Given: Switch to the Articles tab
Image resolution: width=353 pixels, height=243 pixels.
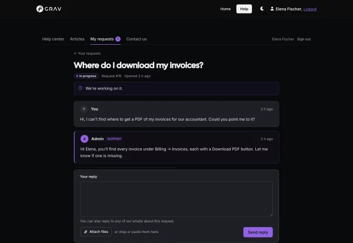Looking at the screenshot, I should (77, 39).
